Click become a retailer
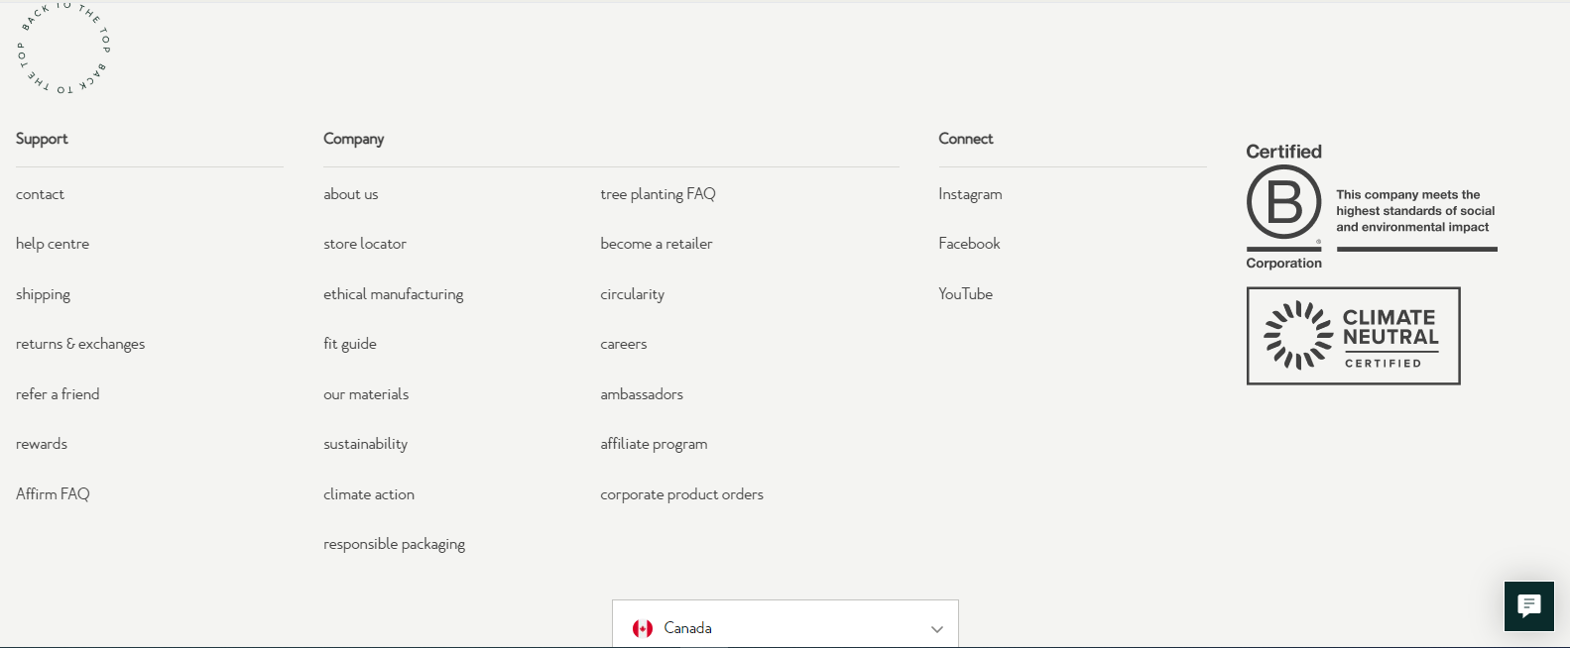Image resolution: width=1570 pixels, height=648 pixels. (x=657, y=244)
